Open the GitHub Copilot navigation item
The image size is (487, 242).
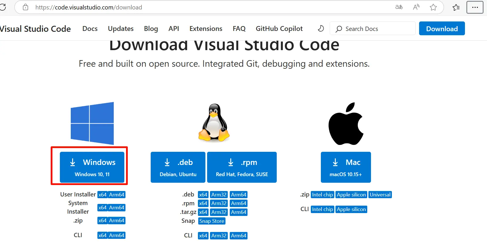click(279, 29)
